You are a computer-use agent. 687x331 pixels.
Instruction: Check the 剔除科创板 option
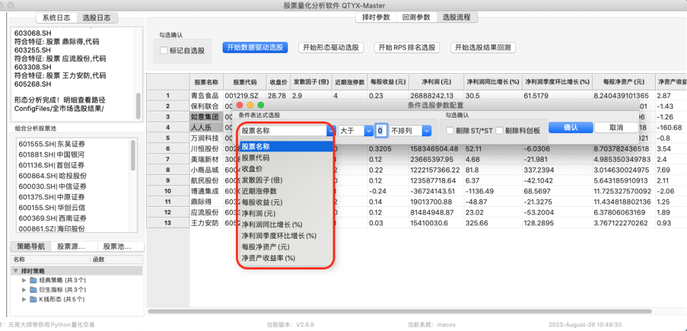pos(499,130)
